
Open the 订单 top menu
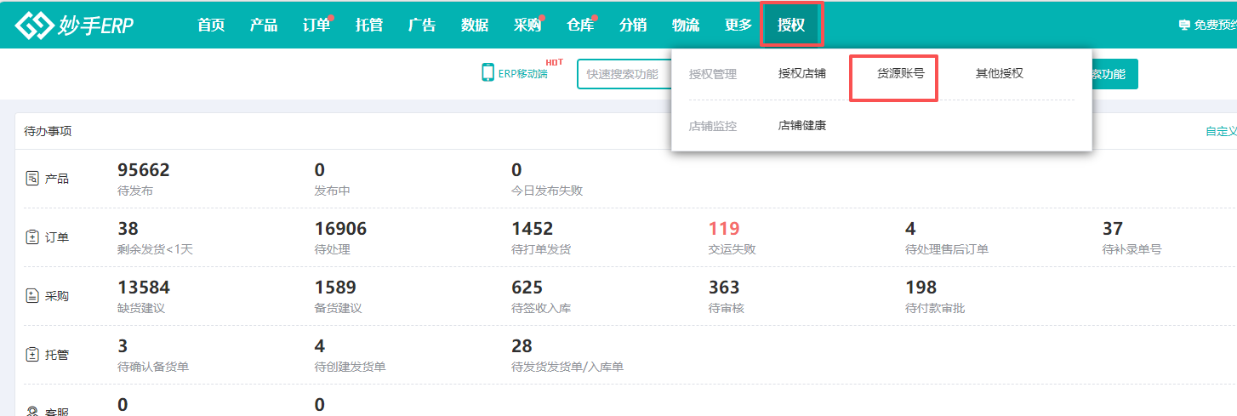(316, 26)
